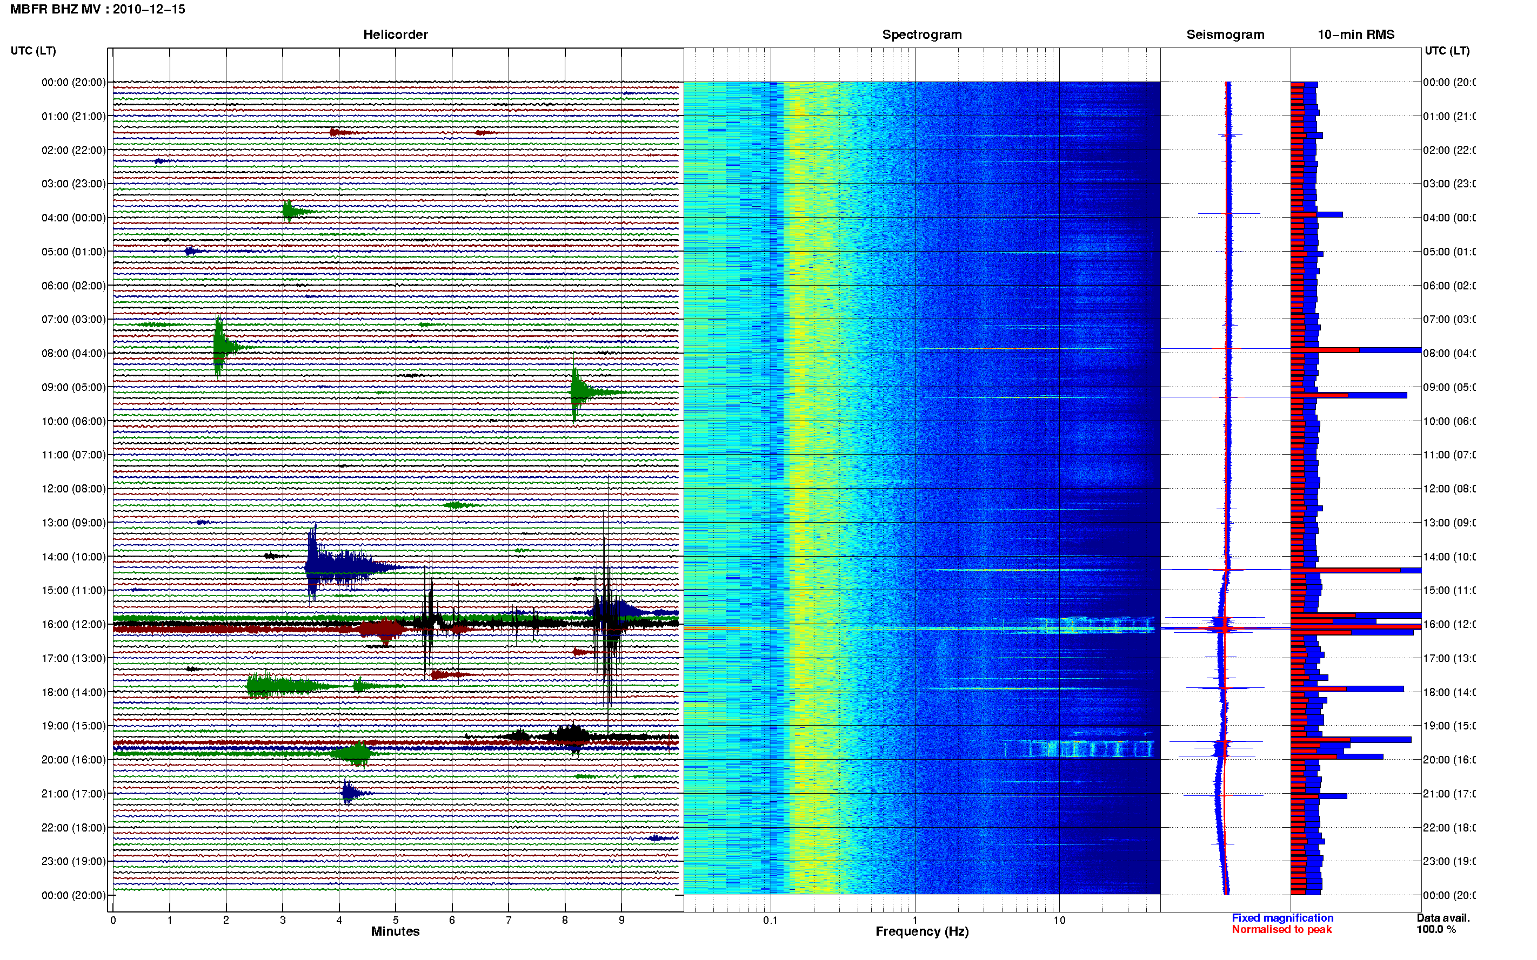Click the red Normalised to peak legend text
Screen dimensions: 1537x960
1281,929
